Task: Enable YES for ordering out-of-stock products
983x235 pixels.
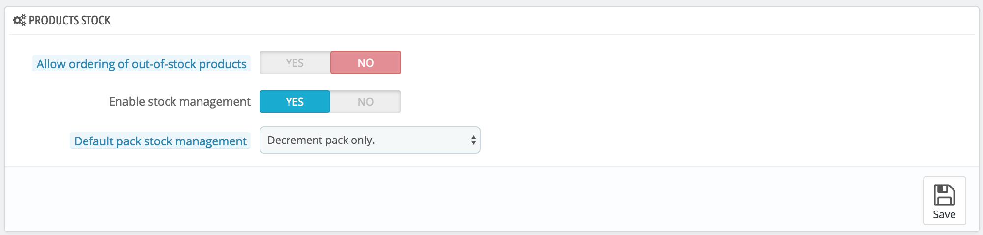Action: 295,63
